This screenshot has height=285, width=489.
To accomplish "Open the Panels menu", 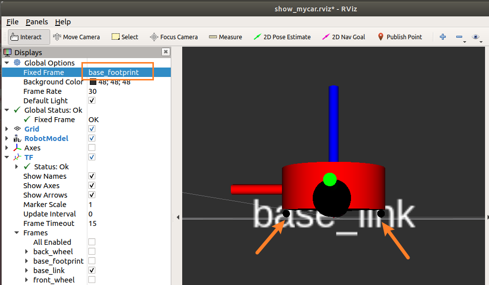I will (37, 22).
